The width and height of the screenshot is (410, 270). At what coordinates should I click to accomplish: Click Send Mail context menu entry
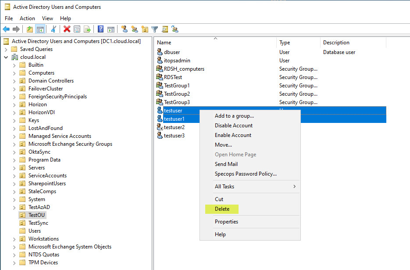coord(226,164)
